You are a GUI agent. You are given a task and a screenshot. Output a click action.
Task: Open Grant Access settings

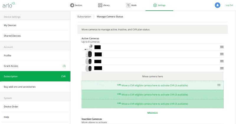tap(35, 66)
